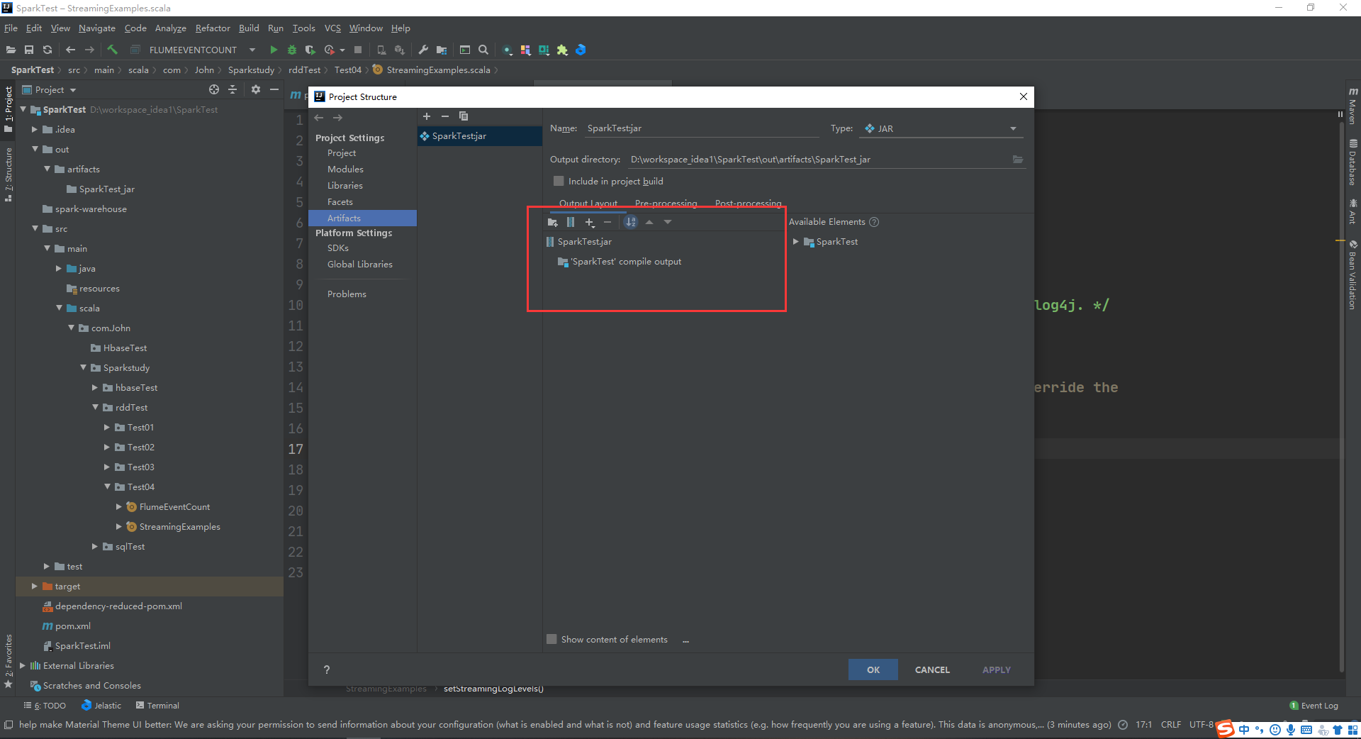The image size is (1361, 739).
Task: Click Project Structure folder icon in main toolbar
Action: click(442, 50)
